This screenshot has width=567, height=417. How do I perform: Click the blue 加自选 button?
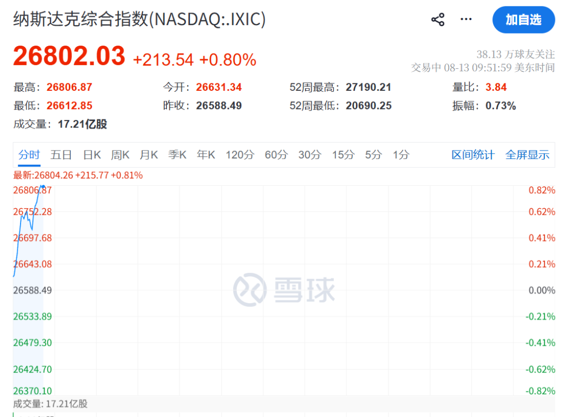tap(523, 19)
